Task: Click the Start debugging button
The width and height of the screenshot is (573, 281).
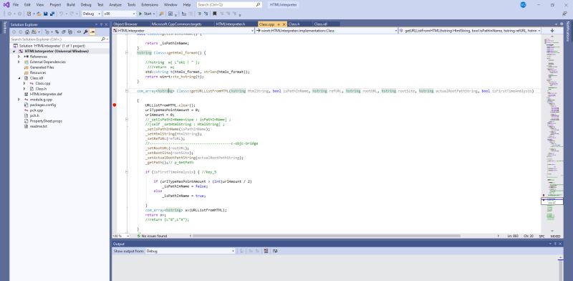Action: 148,14
